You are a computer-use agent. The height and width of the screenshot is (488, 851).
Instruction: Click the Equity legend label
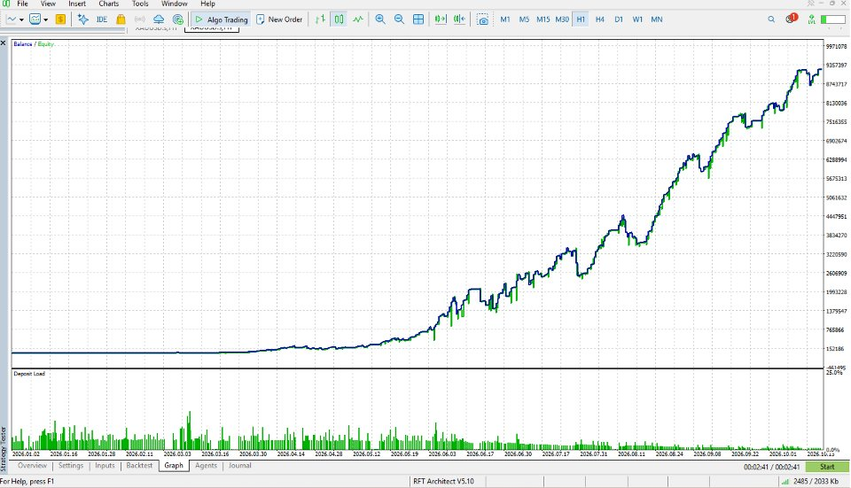coord(45,44)
